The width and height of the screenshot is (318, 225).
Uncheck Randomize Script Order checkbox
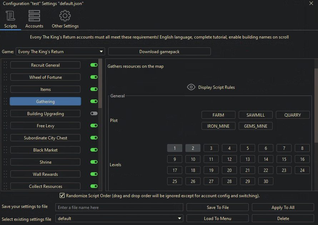click(x=62, y=196)
